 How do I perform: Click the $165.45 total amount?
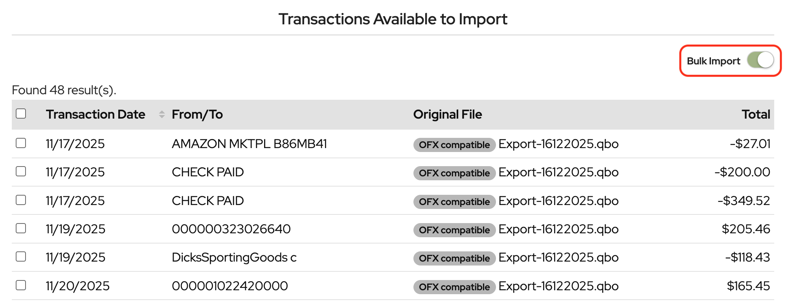(x=748, y=286)
